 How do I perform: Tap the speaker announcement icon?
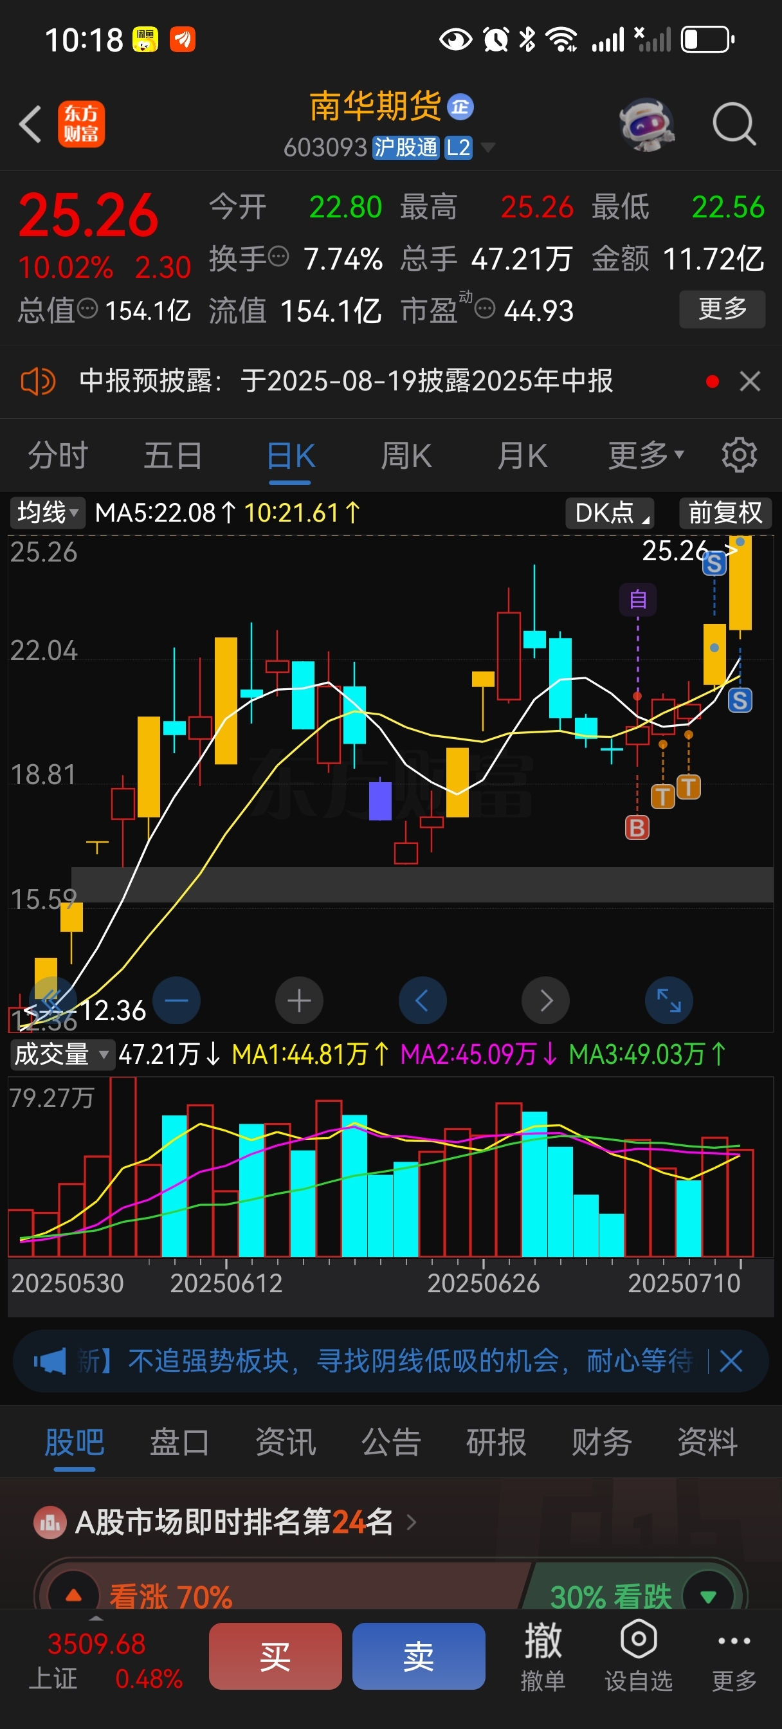click(38, 381)
